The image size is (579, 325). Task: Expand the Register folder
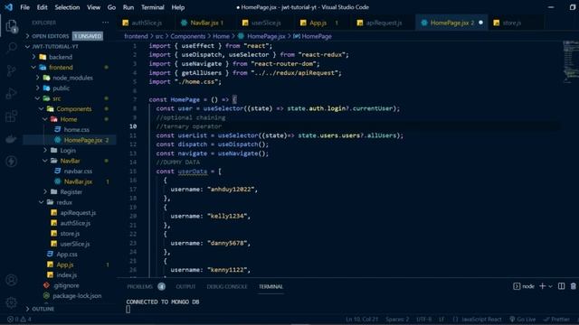tap(71, 192)
